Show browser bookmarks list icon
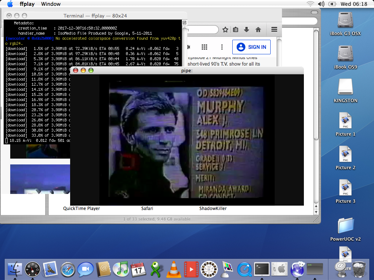This screenshot has width=374, height=280. pyautogui.click(x=236, y=30)
